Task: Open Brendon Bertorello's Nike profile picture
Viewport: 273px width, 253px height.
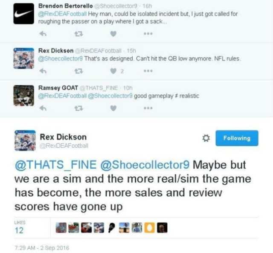Action: 24,14
